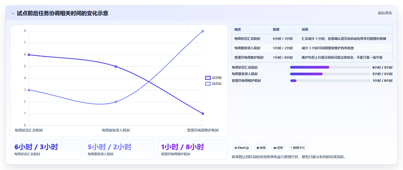Click table data cell 1小时 / 8小时
Viewport: 403px width, 170px height.
(283, 58)
